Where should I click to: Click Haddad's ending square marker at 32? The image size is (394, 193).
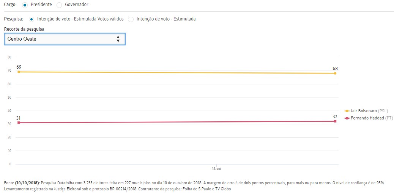pyautogui.click(x=335, y=121)
